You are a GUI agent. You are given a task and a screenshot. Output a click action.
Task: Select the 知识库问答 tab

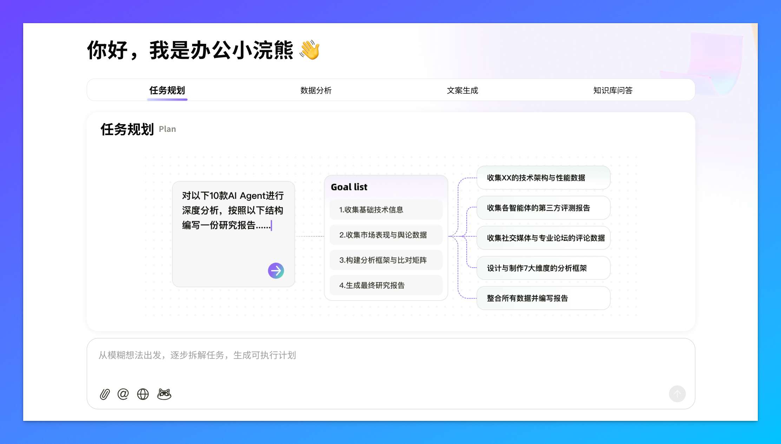[x=612, y=90]
